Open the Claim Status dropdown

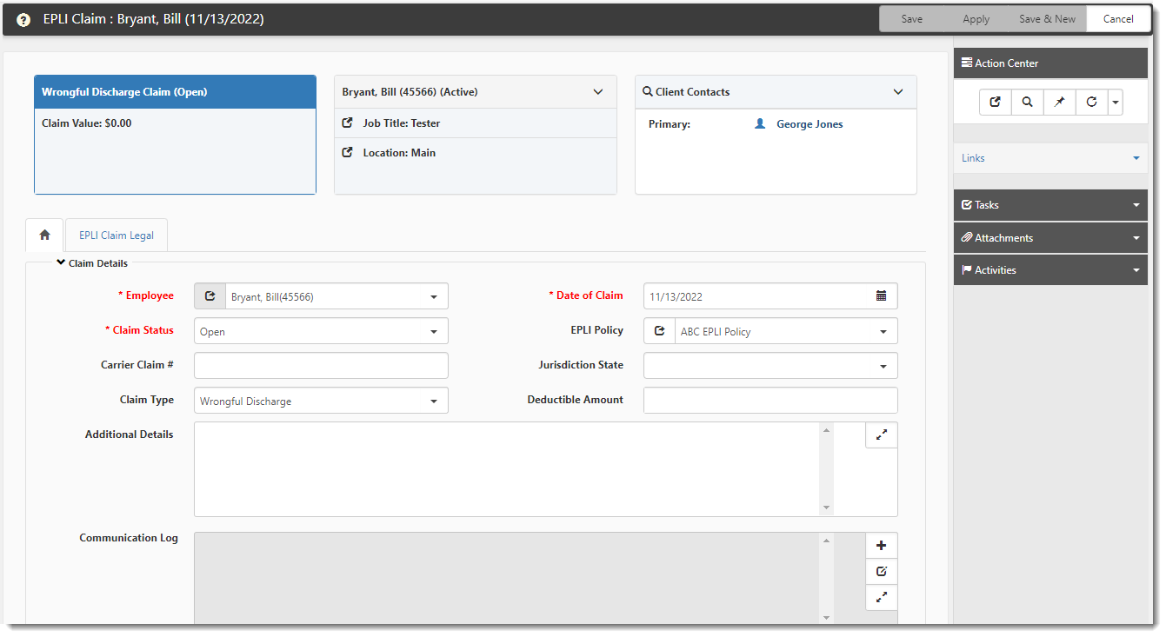point(433,330)
